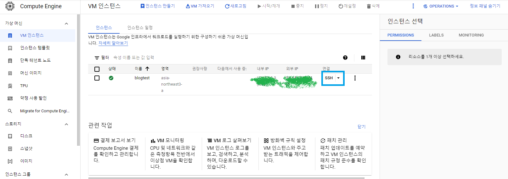Switch to 인스턴스 tab
The width and height of the screenshot is (508, 179).
(x=104, y=28)
